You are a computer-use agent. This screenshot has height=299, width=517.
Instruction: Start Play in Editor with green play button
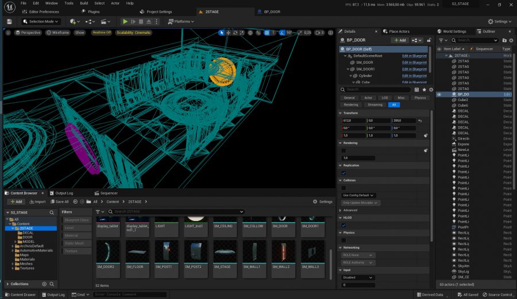125,21
